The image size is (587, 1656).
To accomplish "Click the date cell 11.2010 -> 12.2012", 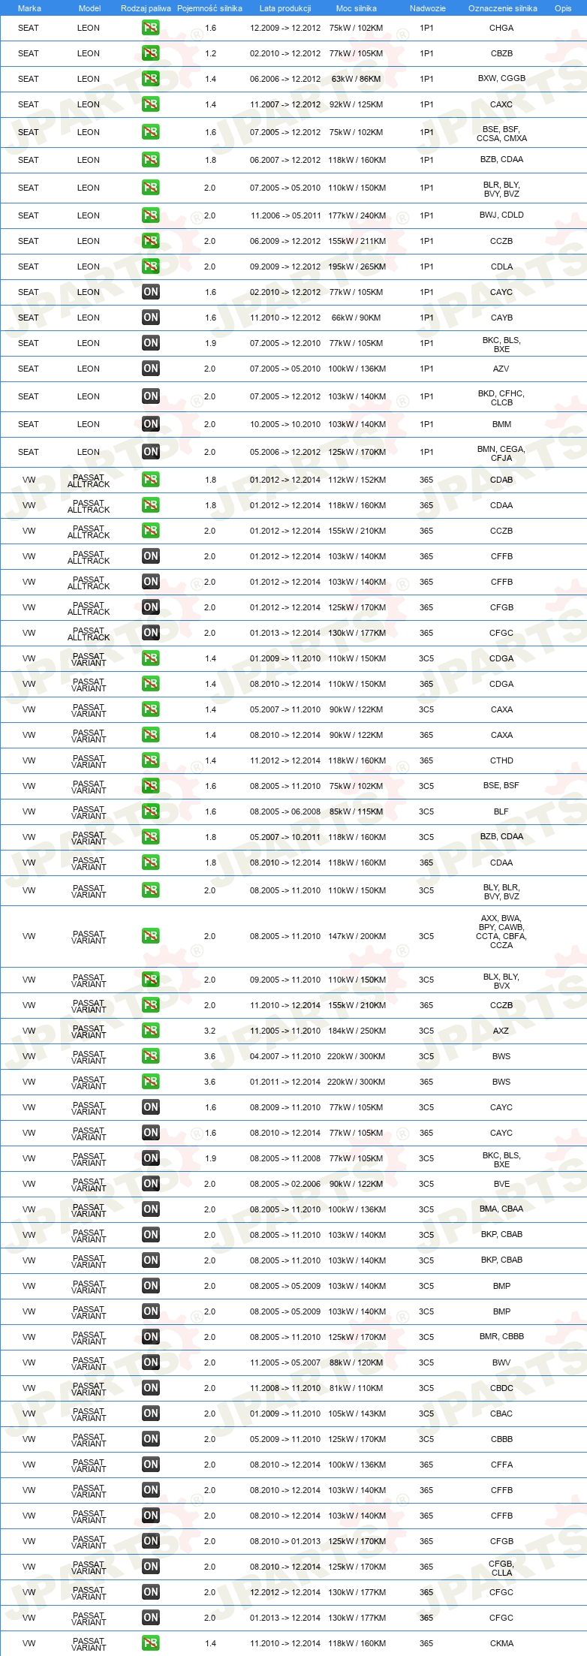I will [x=285, y=318].
